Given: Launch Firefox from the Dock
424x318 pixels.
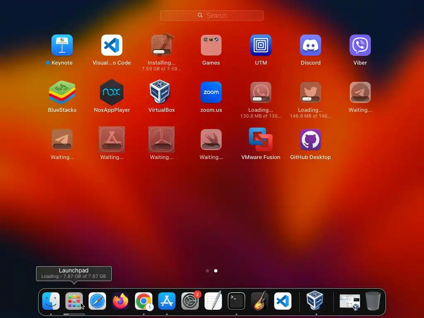Looking at the screenshot, I should click(x=120, y=301).
